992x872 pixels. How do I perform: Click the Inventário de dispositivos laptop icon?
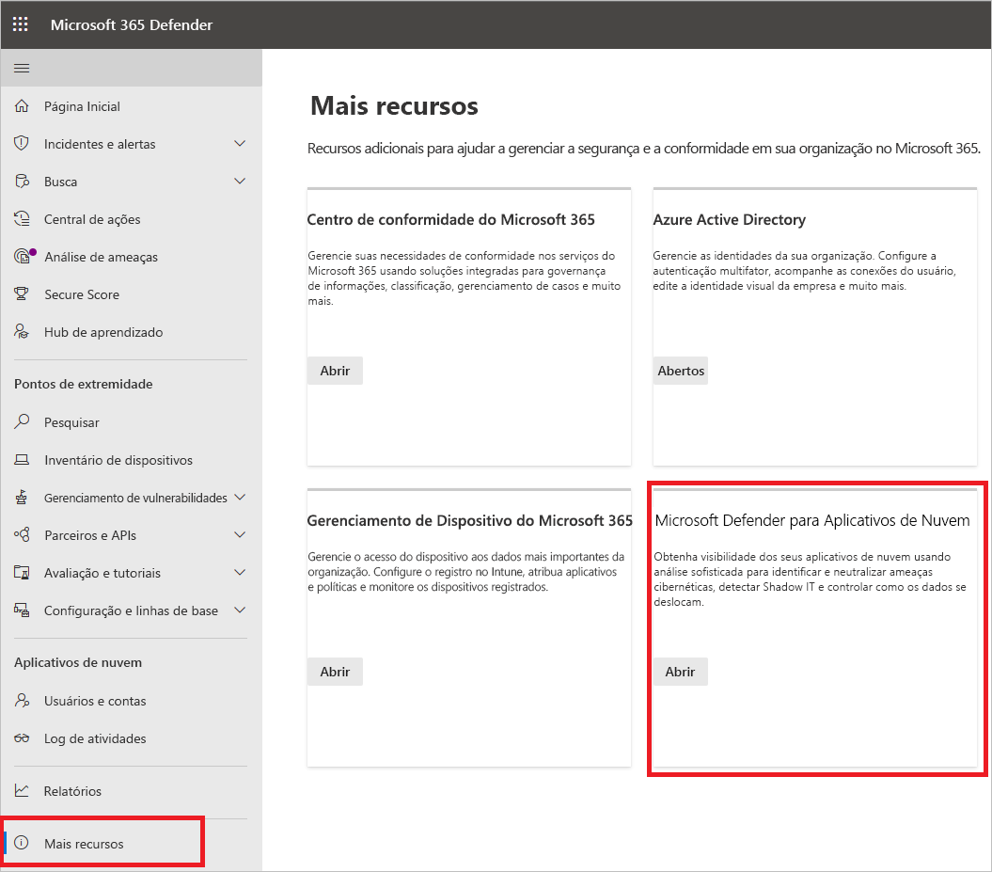coord(22,460)
